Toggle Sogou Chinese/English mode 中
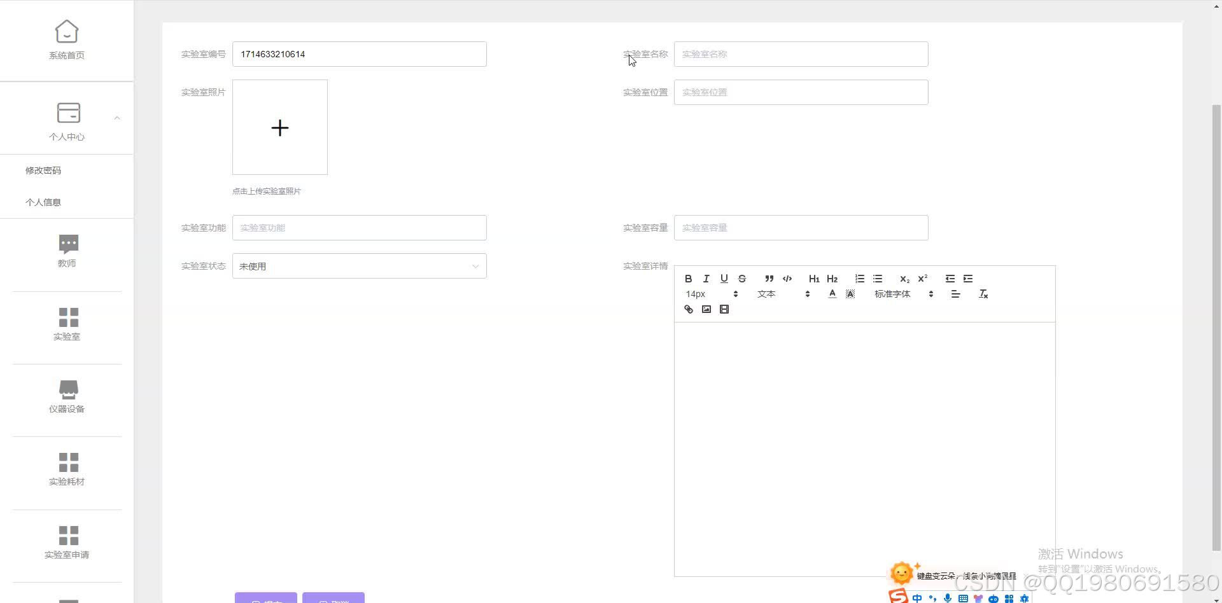The width and height of the screenshot is (1222, 603). (917, 598)
